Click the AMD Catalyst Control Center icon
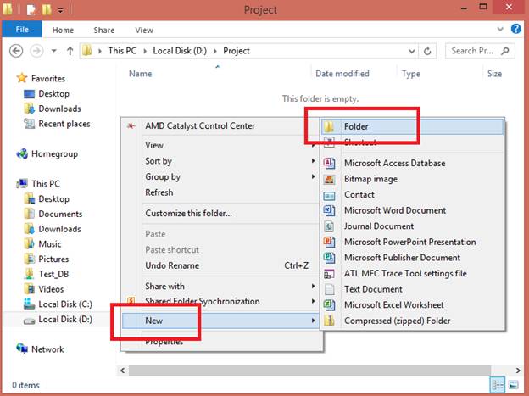529x396 pixels. [131, 126]
